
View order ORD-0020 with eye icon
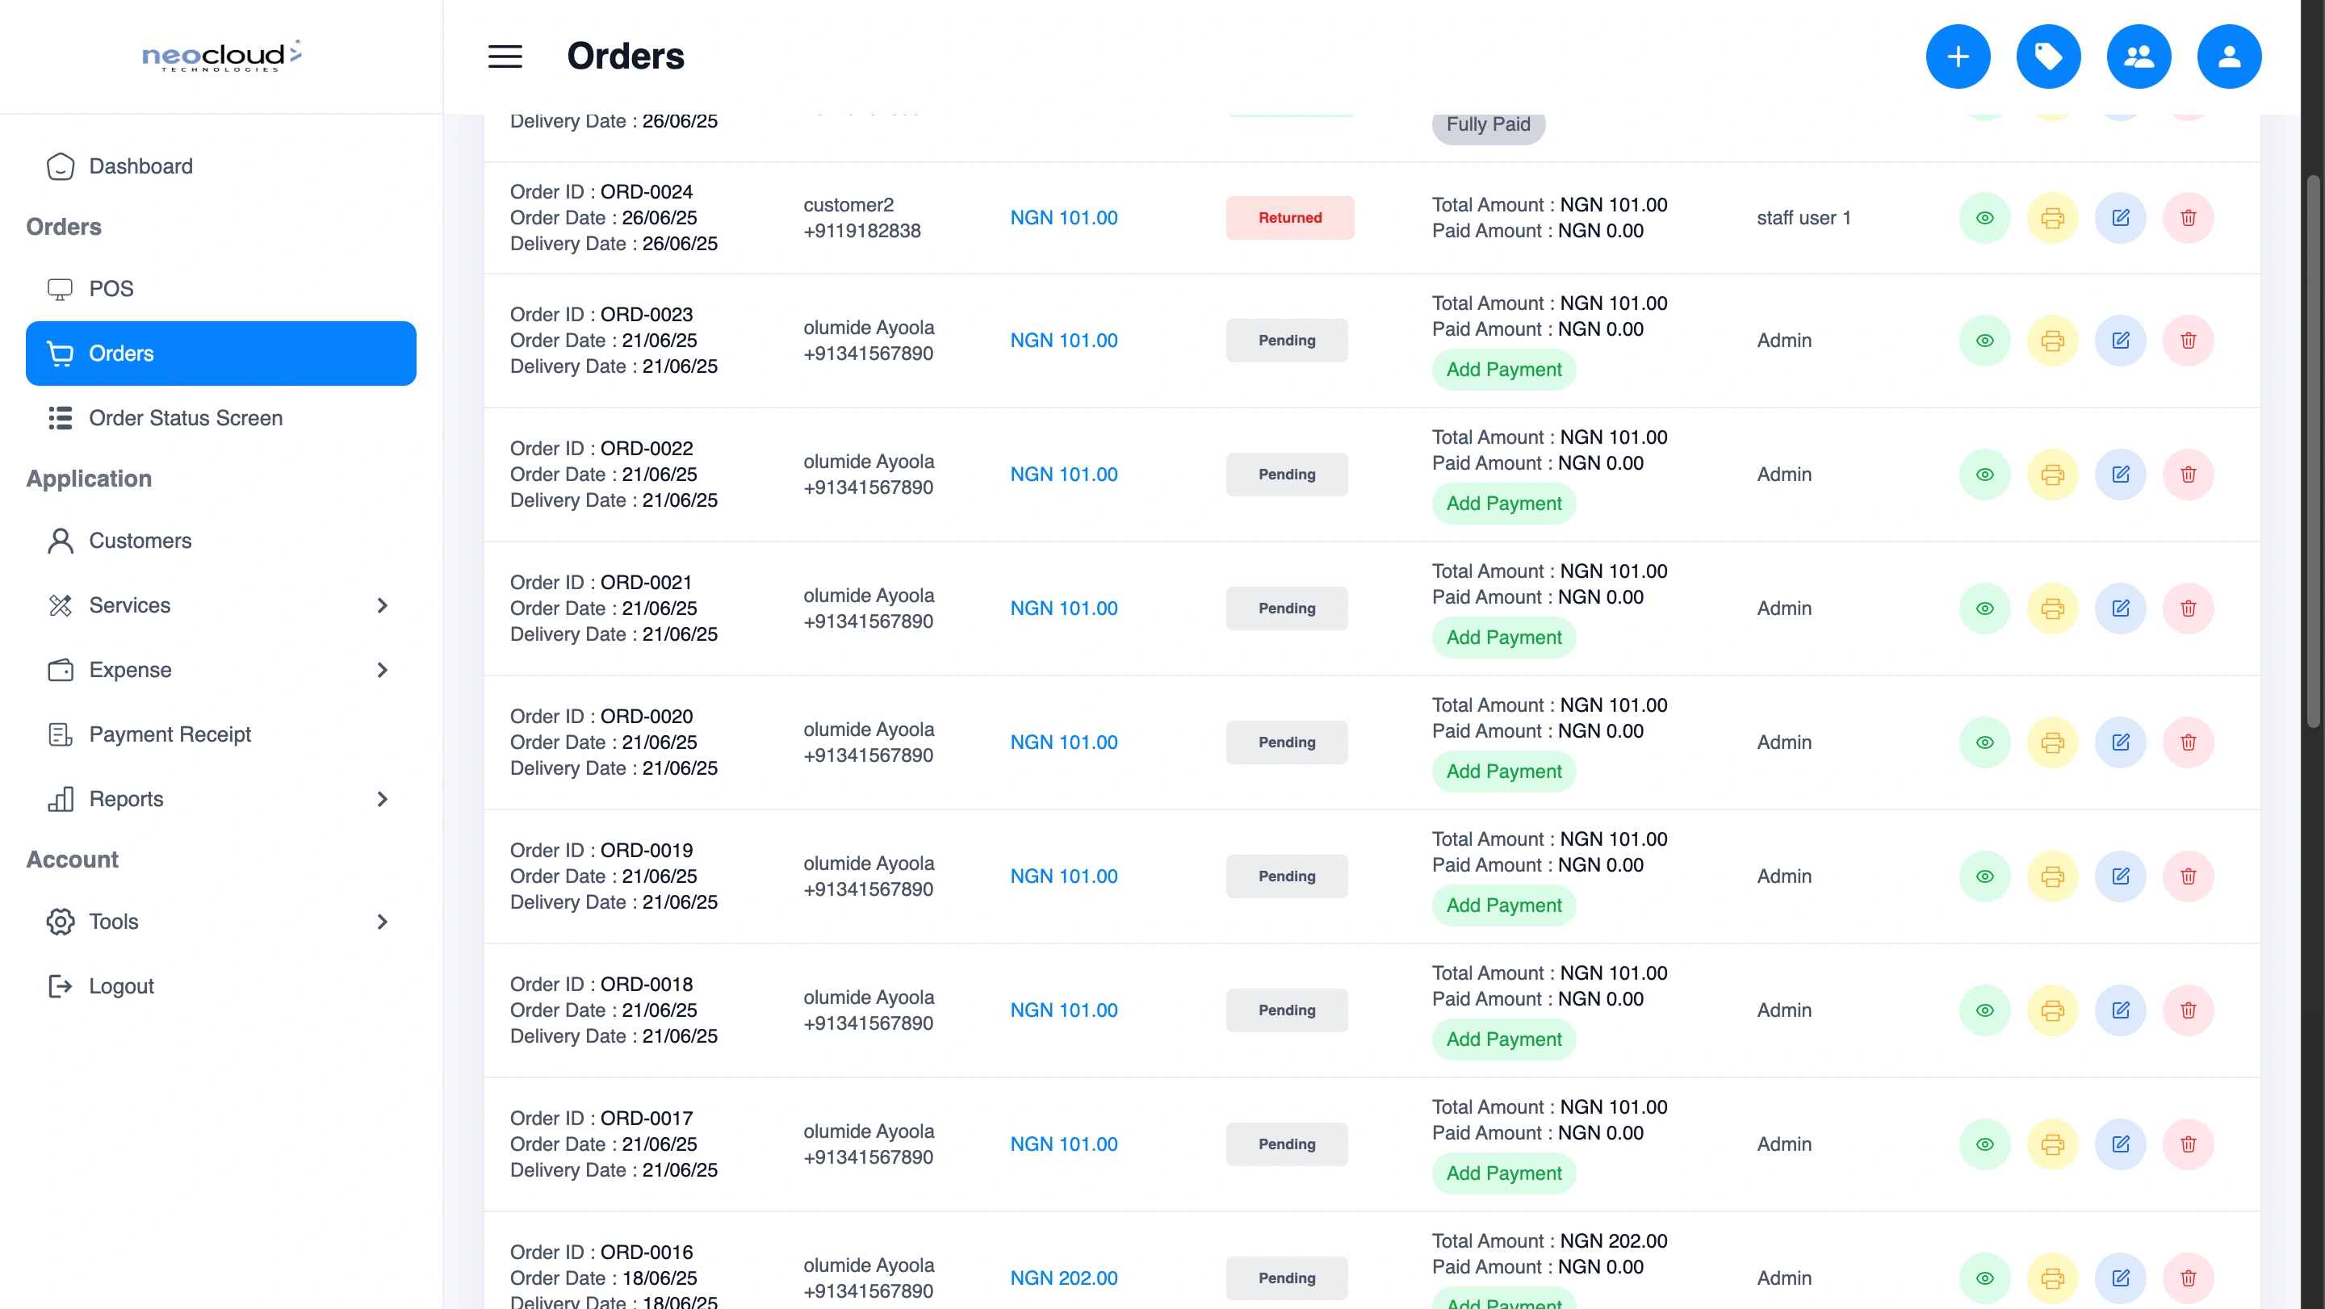coord(1985,742)
